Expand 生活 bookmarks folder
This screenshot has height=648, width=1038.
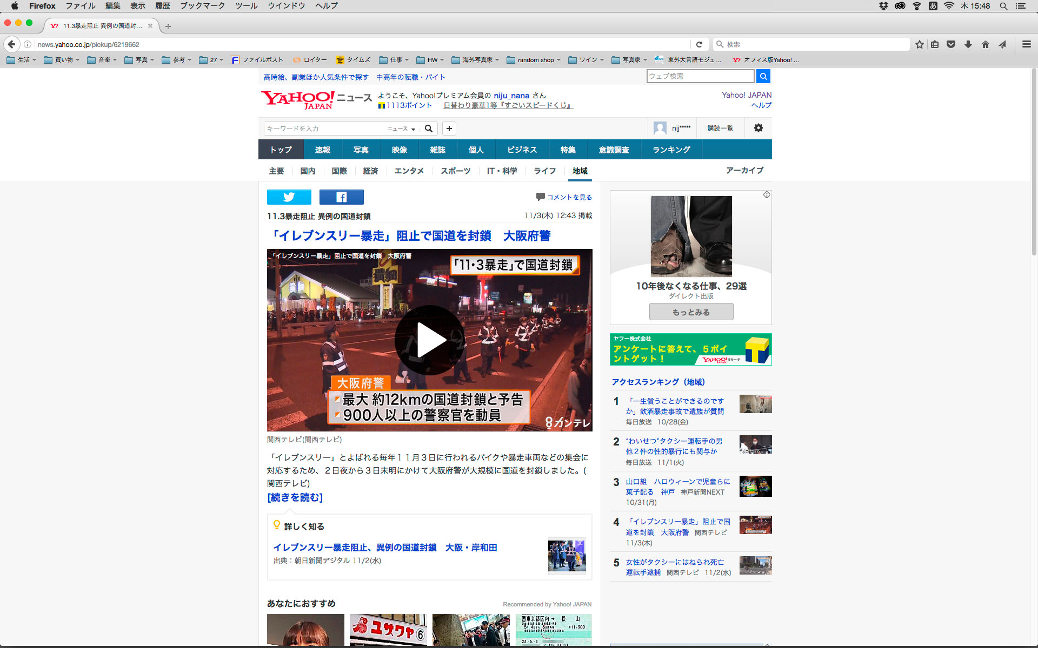click(x=22, y=60)
